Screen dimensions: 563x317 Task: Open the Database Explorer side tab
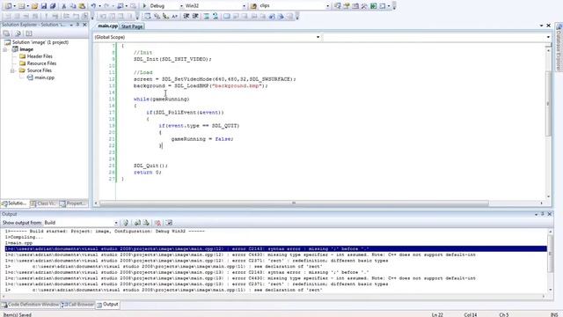pyautogui.click(x=559, y=48)
